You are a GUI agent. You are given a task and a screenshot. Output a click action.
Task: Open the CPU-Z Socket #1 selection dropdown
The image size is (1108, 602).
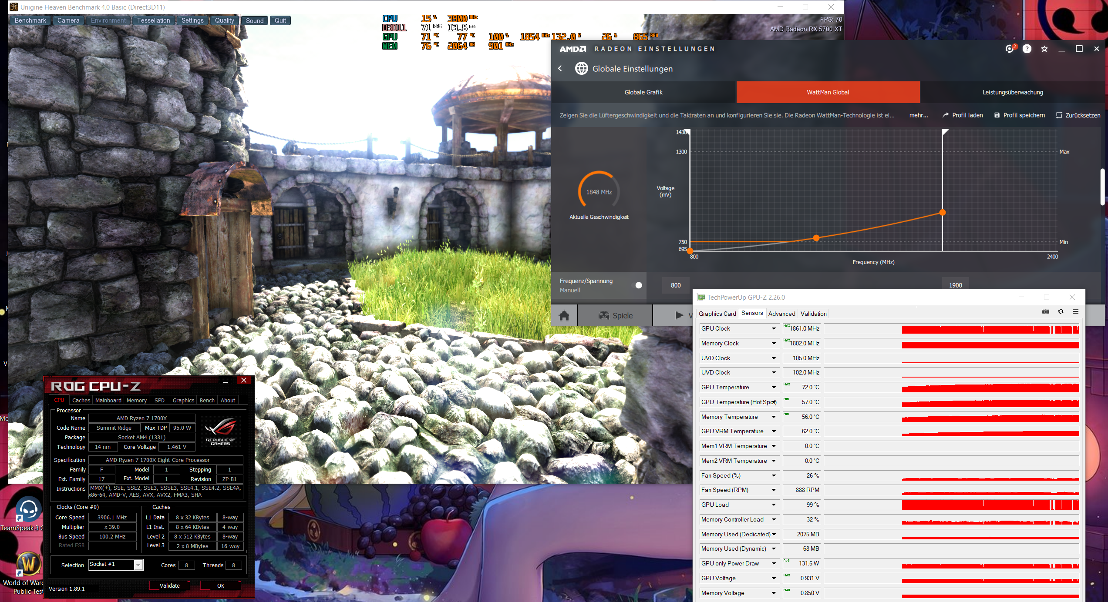point(138,565)
